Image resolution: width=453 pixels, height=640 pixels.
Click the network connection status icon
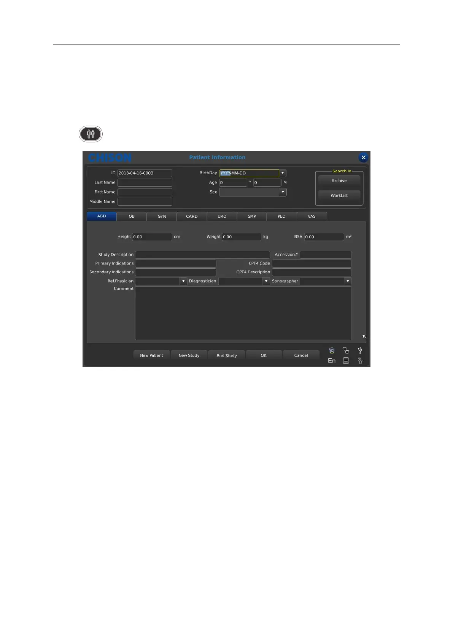pos(346,350)
